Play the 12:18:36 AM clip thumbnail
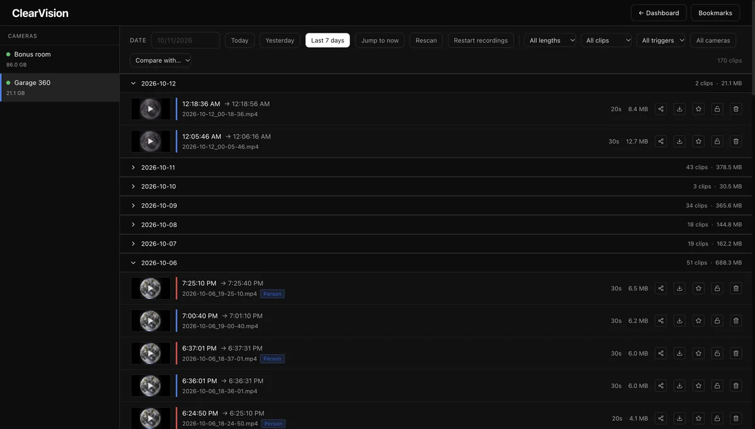This screenshot has height=429, width=755. pyautogui.click(x=150, y=109)
